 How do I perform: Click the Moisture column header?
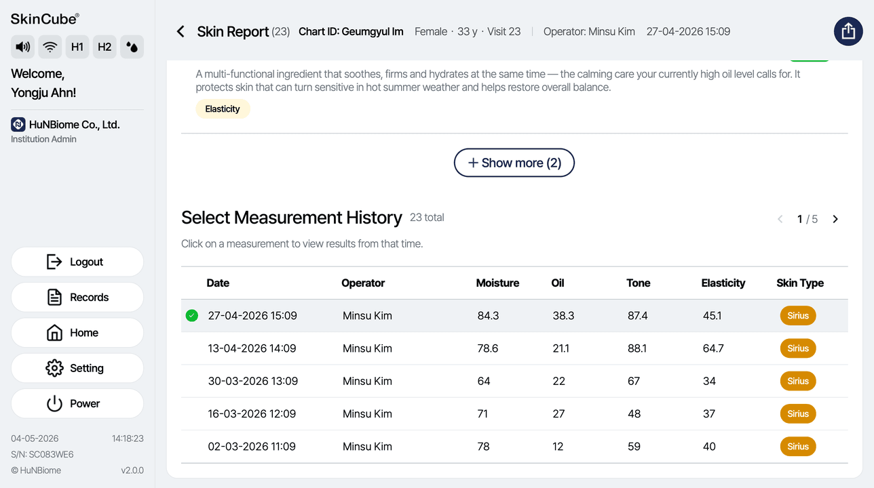point(497,283)
